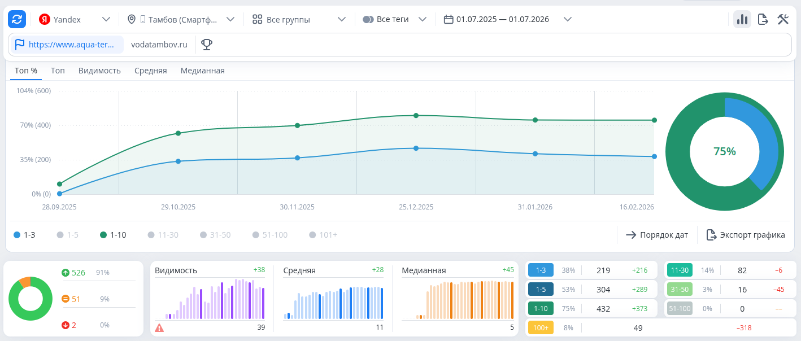Click the Порядок дат button
The height and width of the screenshot is (341, 801).
pos(656,235)
